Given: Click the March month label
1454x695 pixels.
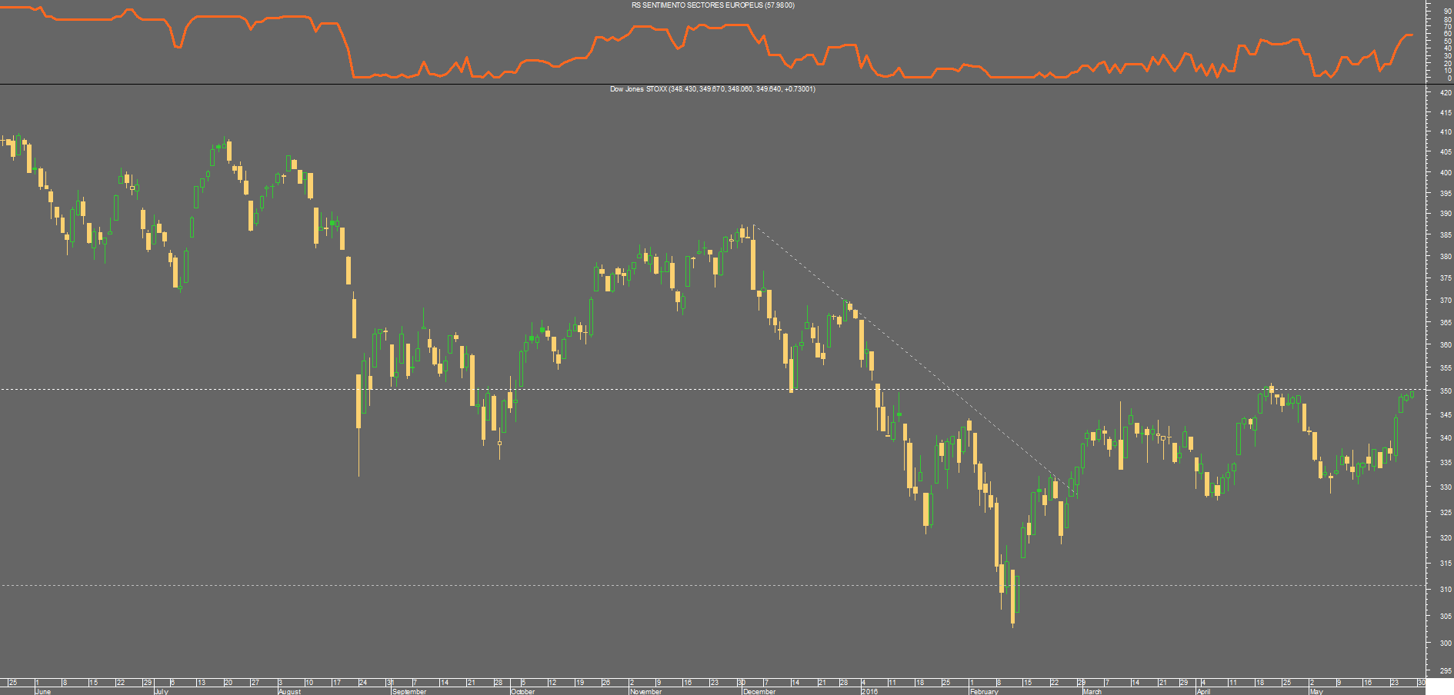Looking at the screenshot, I should click(x=1092, y=691).
